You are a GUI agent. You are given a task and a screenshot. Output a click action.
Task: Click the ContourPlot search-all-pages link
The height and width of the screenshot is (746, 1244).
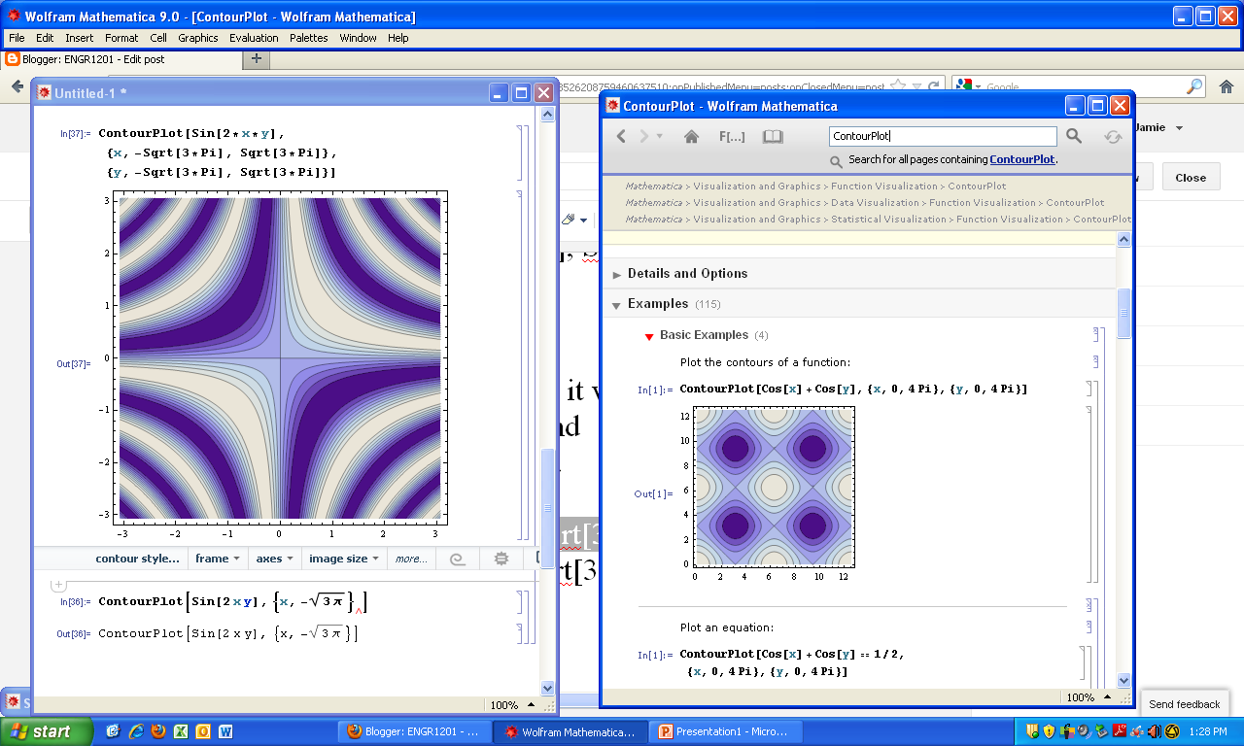click(x=1021, y=159)
